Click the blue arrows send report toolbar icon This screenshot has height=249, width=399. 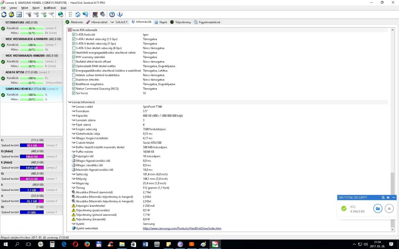(x=78, y=15)
